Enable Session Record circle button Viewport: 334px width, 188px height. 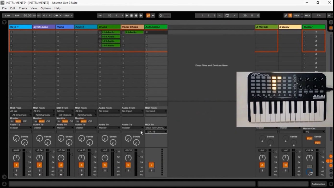point(161,15)
